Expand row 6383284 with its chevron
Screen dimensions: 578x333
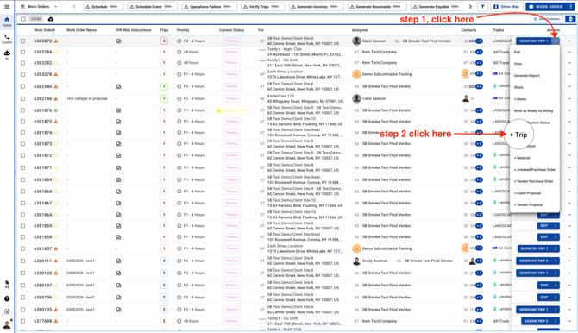point(569,52)
